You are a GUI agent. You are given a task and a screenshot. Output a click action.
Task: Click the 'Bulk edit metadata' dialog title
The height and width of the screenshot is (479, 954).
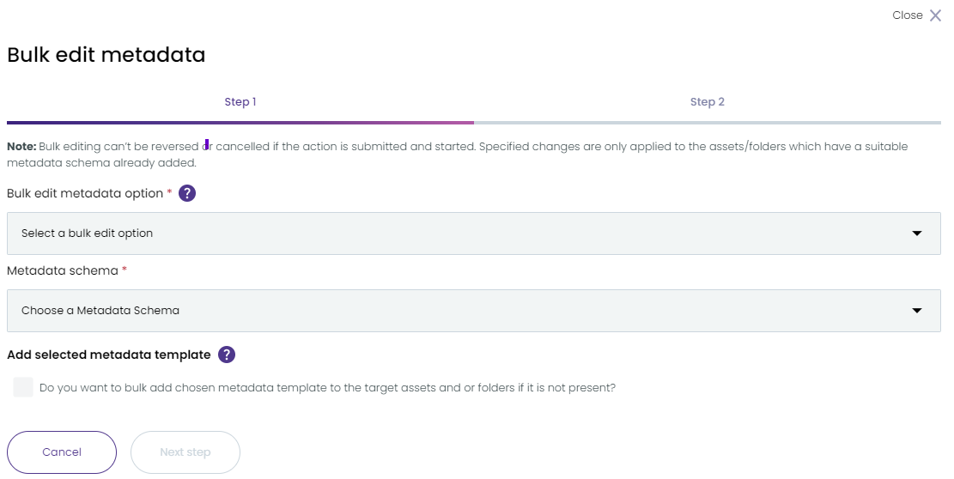[x=106, y=55]
